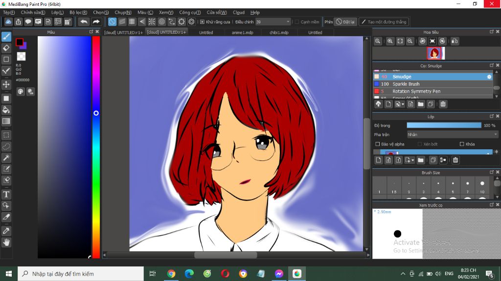Select the Move tool

tap(6, 84)
